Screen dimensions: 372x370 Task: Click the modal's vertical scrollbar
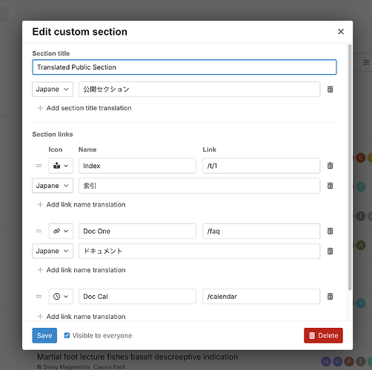pyautogui.click(x=350, y=168)
